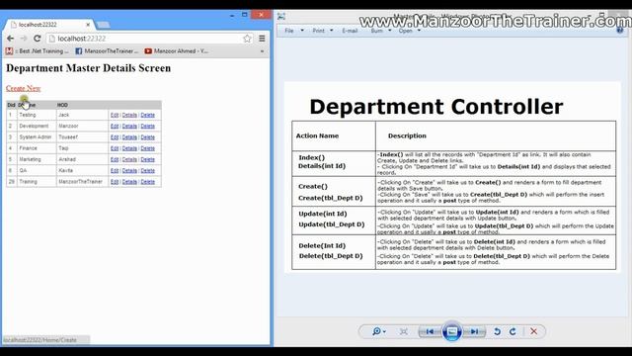Open Details for the System Admin row

tap(129, 137)
